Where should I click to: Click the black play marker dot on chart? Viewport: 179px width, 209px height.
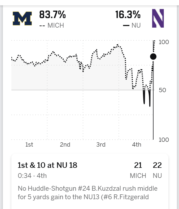click(x=153, y=56)
